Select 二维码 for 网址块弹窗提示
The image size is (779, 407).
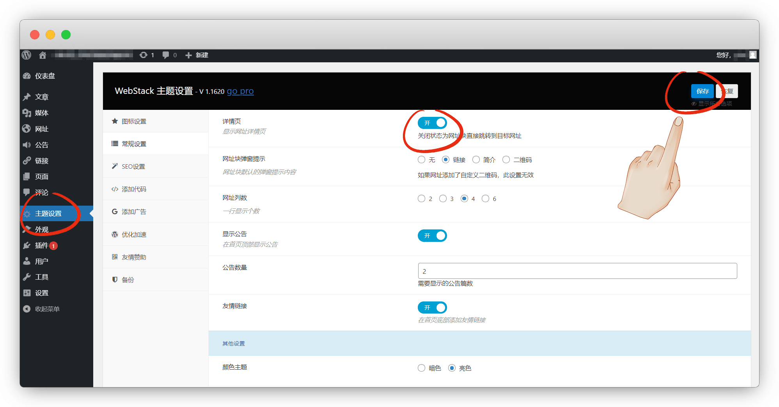pos(506,160)
